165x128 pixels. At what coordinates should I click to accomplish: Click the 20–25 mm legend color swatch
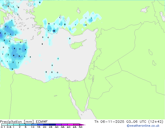coord(46,125)
